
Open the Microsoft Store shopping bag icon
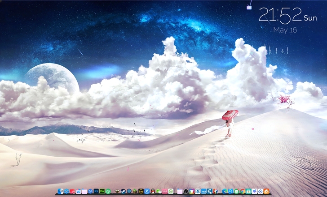pos(248,192)
